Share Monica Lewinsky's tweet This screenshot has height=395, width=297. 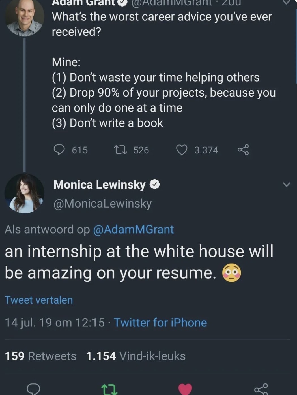[x=261, y=389]
